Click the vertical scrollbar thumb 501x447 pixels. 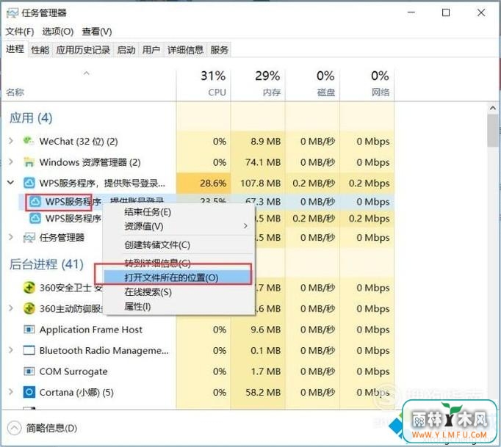[493, 130]
